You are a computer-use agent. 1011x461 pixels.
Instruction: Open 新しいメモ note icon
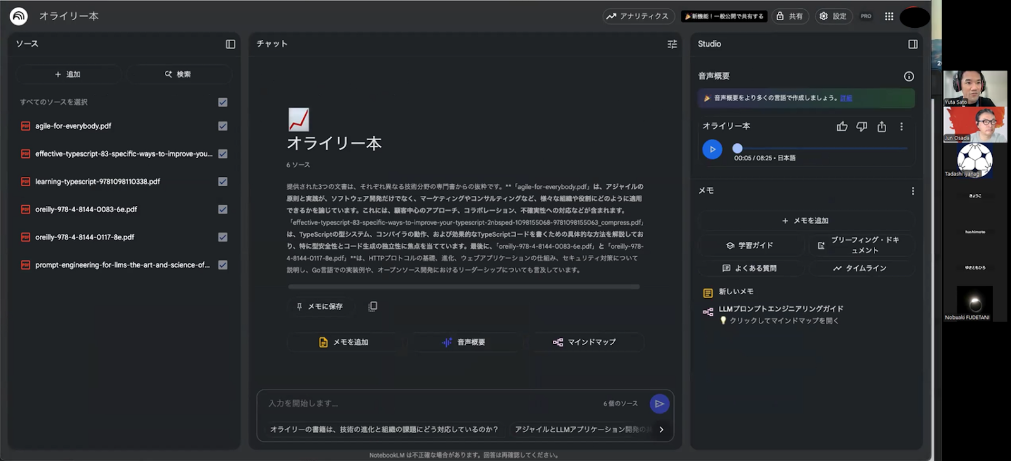(708, 292)
